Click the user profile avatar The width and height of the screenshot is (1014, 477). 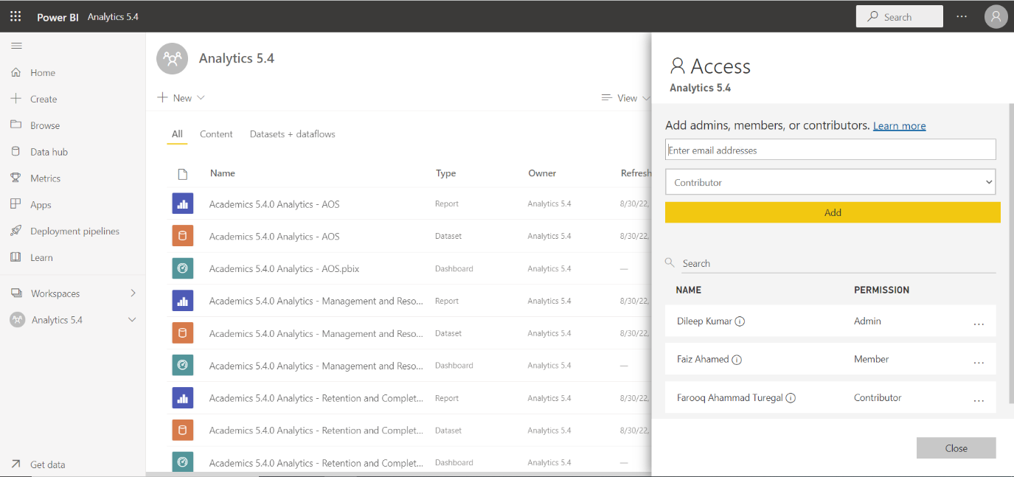[996, 17]
